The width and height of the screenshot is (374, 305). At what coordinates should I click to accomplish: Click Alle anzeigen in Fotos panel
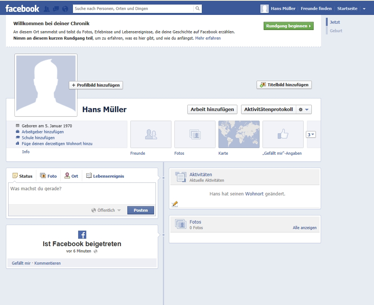(305, 228)
